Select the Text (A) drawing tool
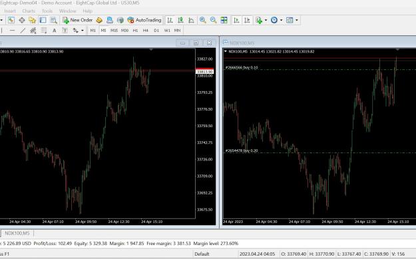Image resolution: width=416 pixels, height=259 pixels. 55,31
